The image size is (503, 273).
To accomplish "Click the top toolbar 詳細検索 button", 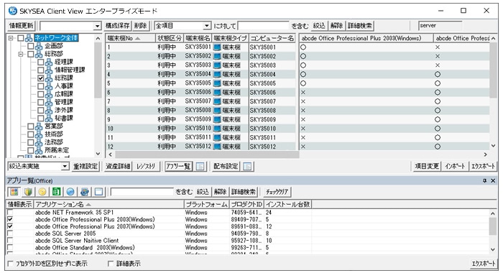I will [x=360, y=26].
